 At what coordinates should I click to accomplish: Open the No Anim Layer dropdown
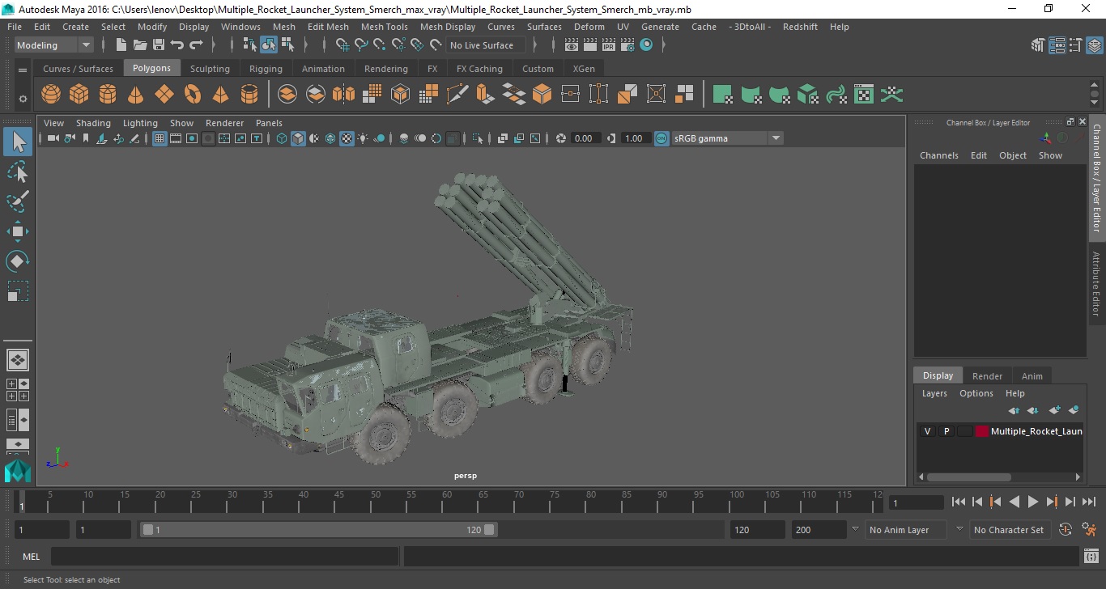[904, 530]
